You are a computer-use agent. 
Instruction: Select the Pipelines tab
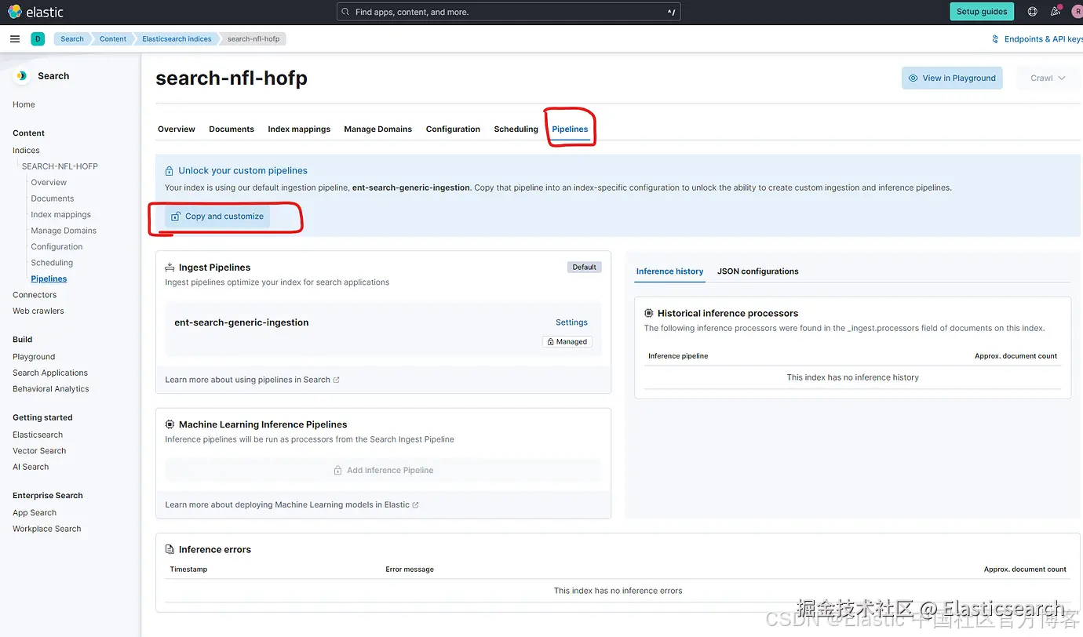pyautogui.click(x=570, y=129)
